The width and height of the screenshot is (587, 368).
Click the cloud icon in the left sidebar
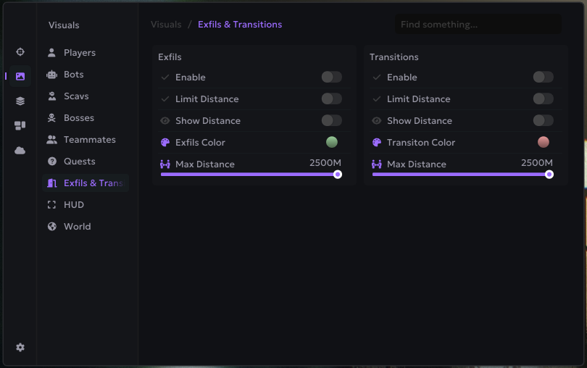(20, 150)
